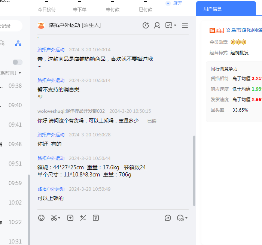This screenshot has height=245, width=262.
Task: Click the upload file icon
Action: [x=70, y=218]
